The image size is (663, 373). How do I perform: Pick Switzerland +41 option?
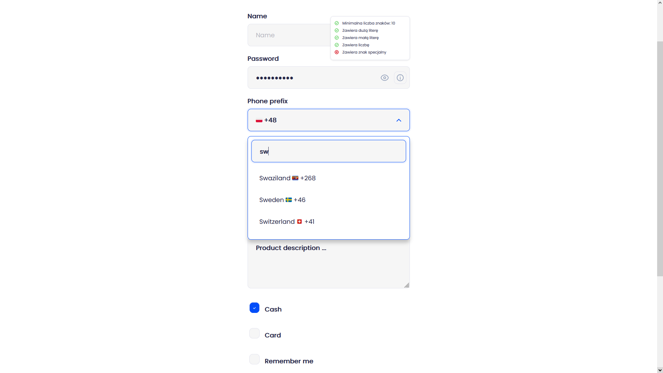click(x=287, y=222)
